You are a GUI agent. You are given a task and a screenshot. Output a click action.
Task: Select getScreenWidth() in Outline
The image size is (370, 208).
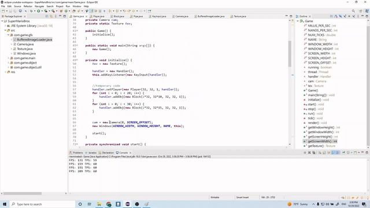tap(323, 141)
